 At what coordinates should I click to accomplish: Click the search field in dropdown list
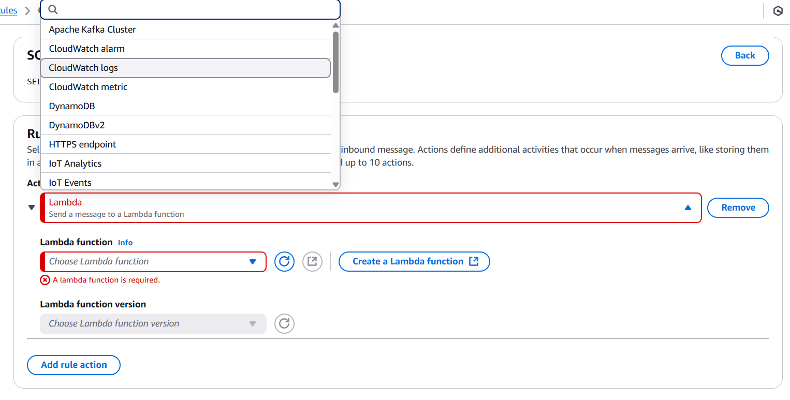click(x=190, y=9)
